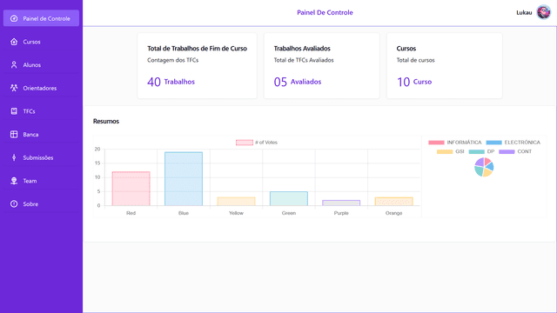This screenshot has height=313, width=557.
Task: Click Total de cursos subtitle
Action: (x=416, y=60)
